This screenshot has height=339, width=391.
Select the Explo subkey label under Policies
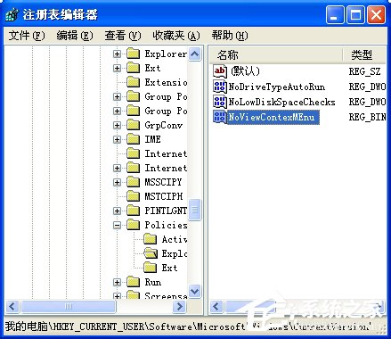[175, 253]
